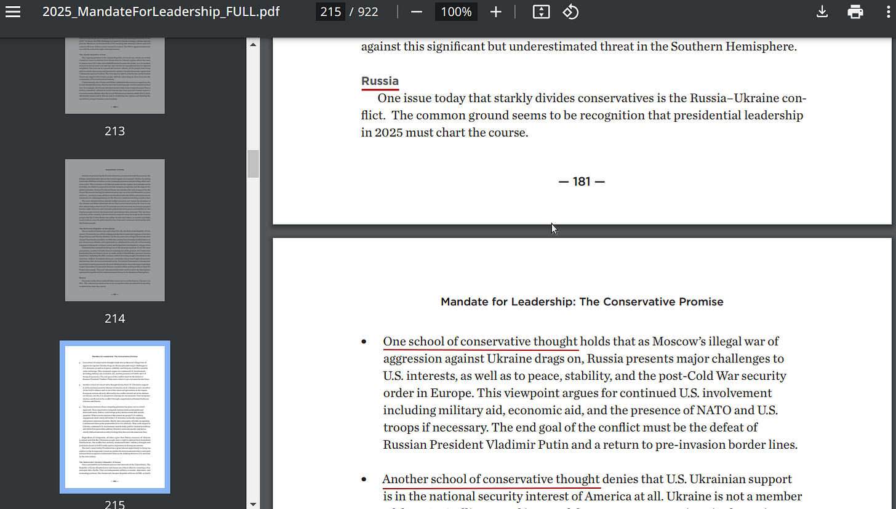Click the thumbnail panel scroll up arrow
The image size is (896, 509).
(x=253, y=44)
